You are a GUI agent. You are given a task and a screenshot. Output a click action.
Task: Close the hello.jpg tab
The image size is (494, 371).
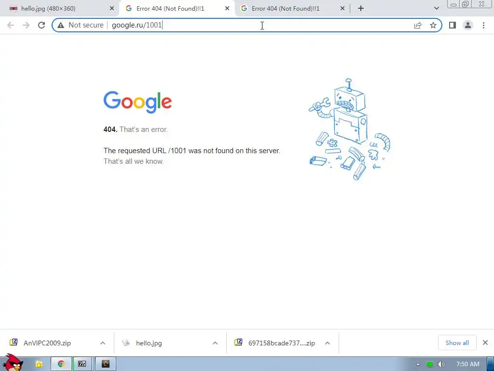pyautogui.click(x=112, y=9)
